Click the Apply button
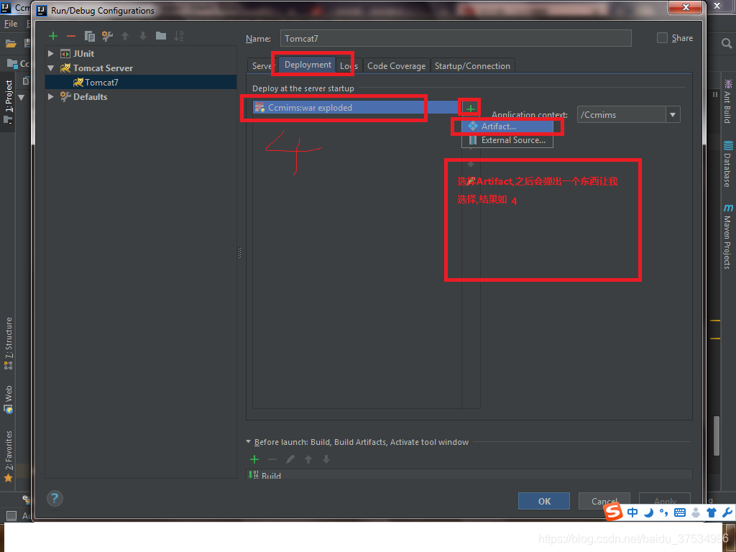The height and width of the screenshot is (552, 736). 665,501
